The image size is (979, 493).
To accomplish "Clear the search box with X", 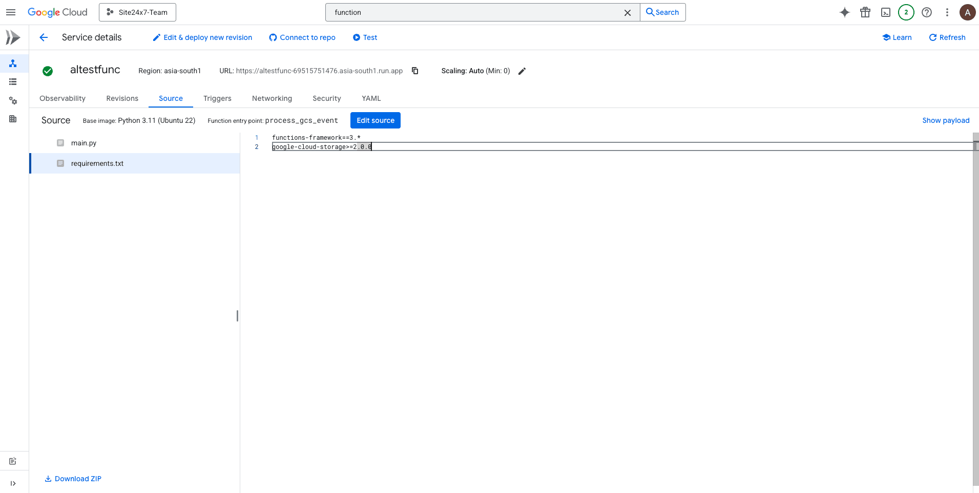I will (627, 12).
